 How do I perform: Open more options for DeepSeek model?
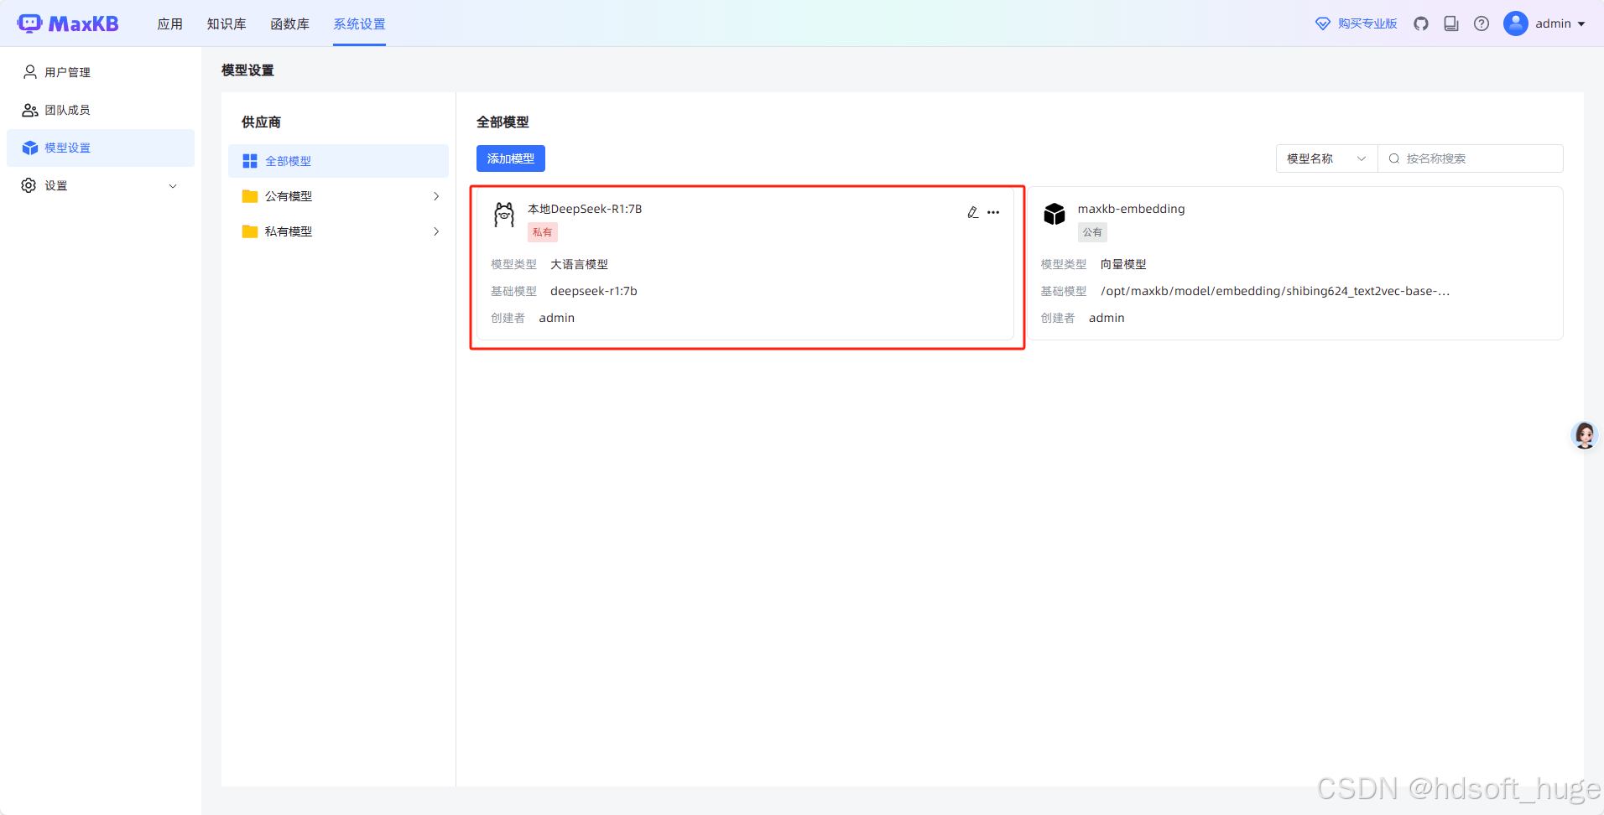[993, 212]
